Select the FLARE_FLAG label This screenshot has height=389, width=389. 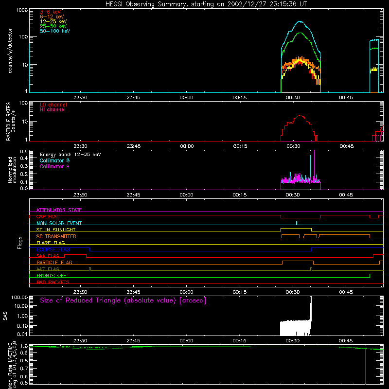pyautogui.click(x=51, y=243)
